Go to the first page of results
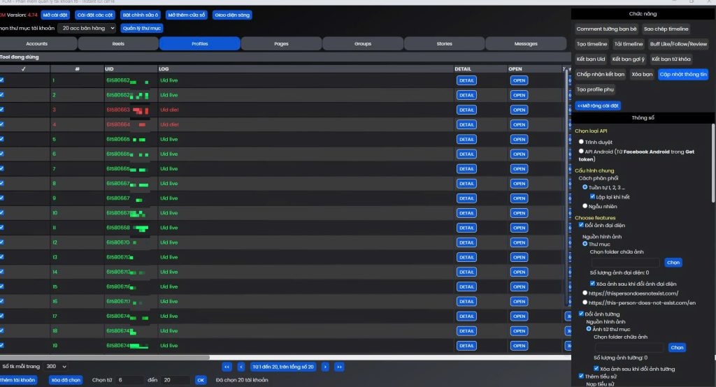The width and height of the screenshot is (716, 387). click(227, 366)
